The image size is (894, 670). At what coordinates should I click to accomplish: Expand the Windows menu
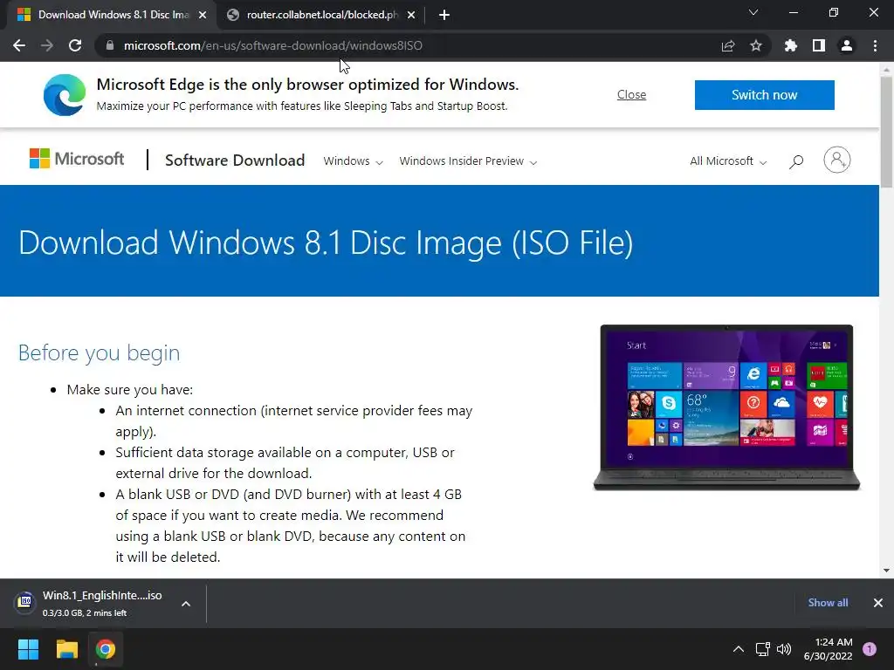coord(353,161)
